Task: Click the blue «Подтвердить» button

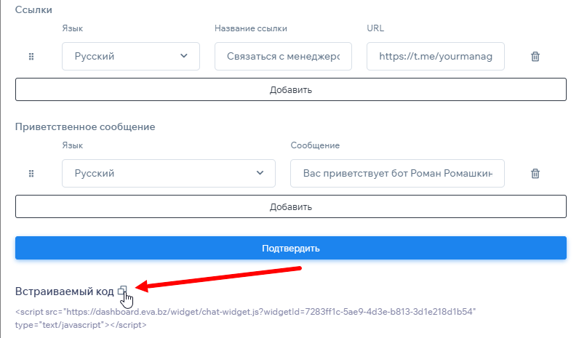Action: [290, 248]
